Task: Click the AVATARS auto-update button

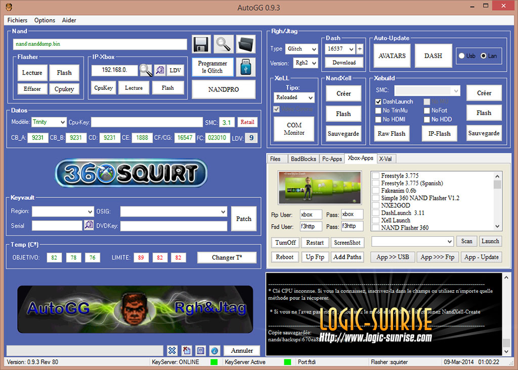Action: click(x=392, y=56)
